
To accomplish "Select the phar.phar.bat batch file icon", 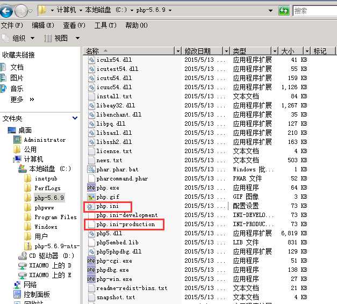I will point(91,170).
